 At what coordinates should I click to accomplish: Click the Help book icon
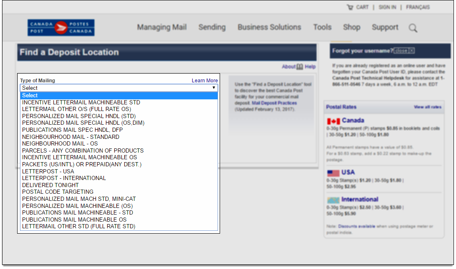pyautogui.click(x=300, y=67)
